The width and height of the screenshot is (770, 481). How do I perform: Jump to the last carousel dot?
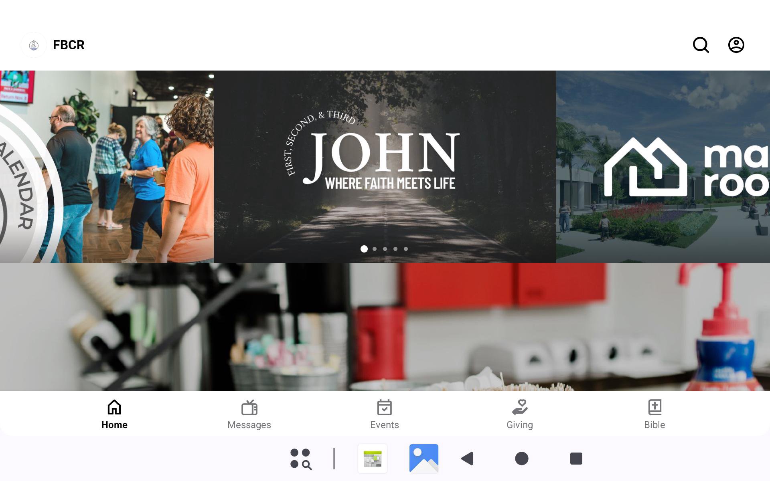coord(406,249)
